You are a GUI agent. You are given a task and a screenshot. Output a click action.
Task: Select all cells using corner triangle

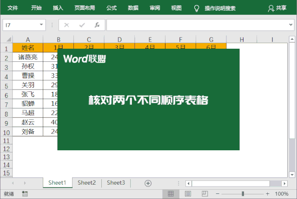(7, 39)
